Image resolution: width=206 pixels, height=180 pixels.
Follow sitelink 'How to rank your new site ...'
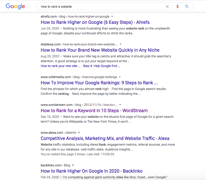tap(60, 66)
